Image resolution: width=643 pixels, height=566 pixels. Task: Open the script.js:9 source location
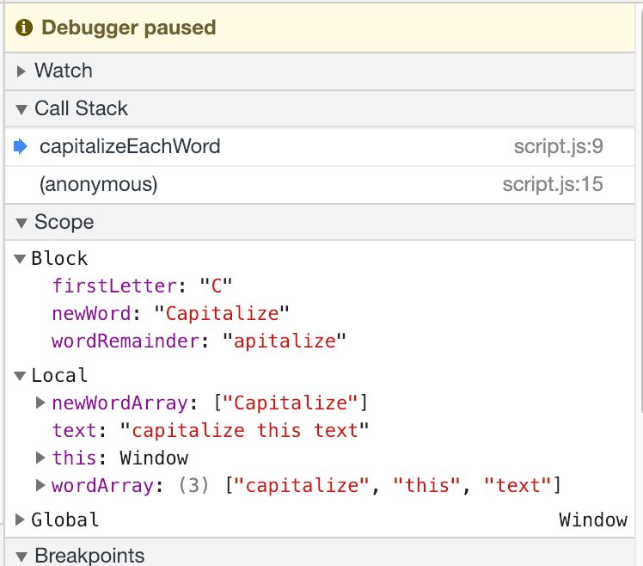coord(559,146)
